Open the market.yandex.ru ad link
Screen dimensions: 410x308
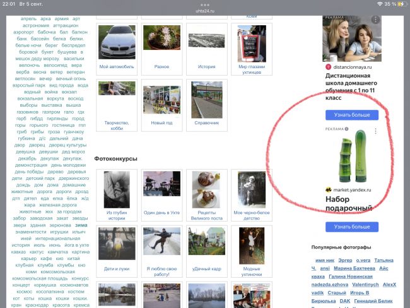[x=352, y=190]
